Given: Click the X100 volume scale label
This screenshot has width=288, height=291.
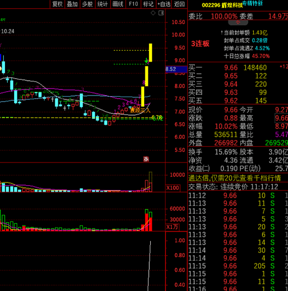Looking at the screenshot, I should [172, 188].
